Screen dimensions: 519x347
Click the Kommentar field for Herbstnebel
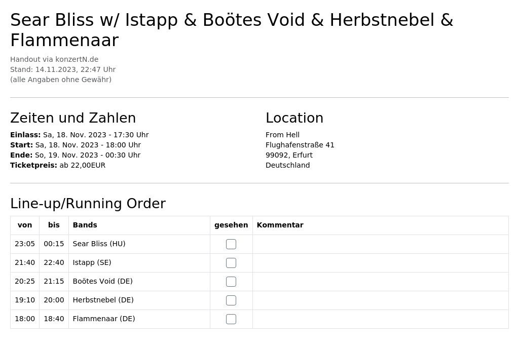pos(381,300)
